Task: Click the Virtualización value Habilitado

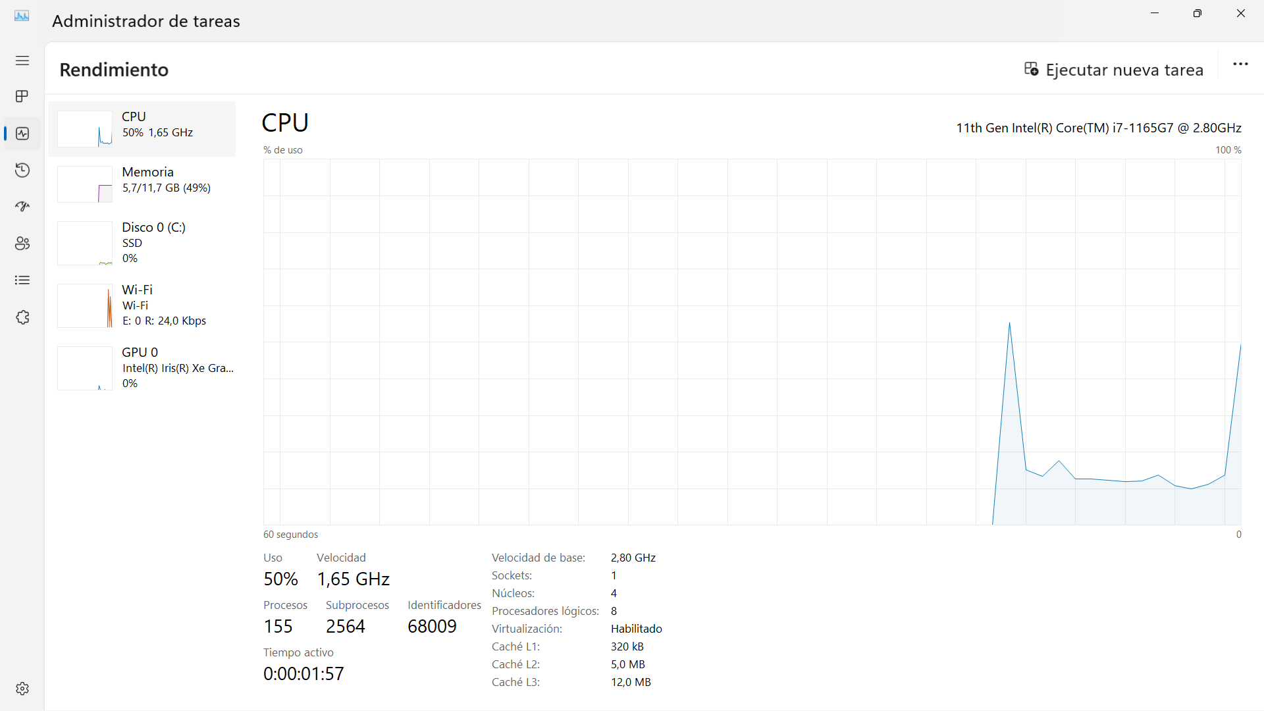Action: tap(637, 629)
